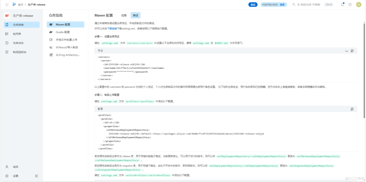This screenshot has width=366, height=182.
Task: Open the Y3 avatar account menu
Action: pos(359,4)
